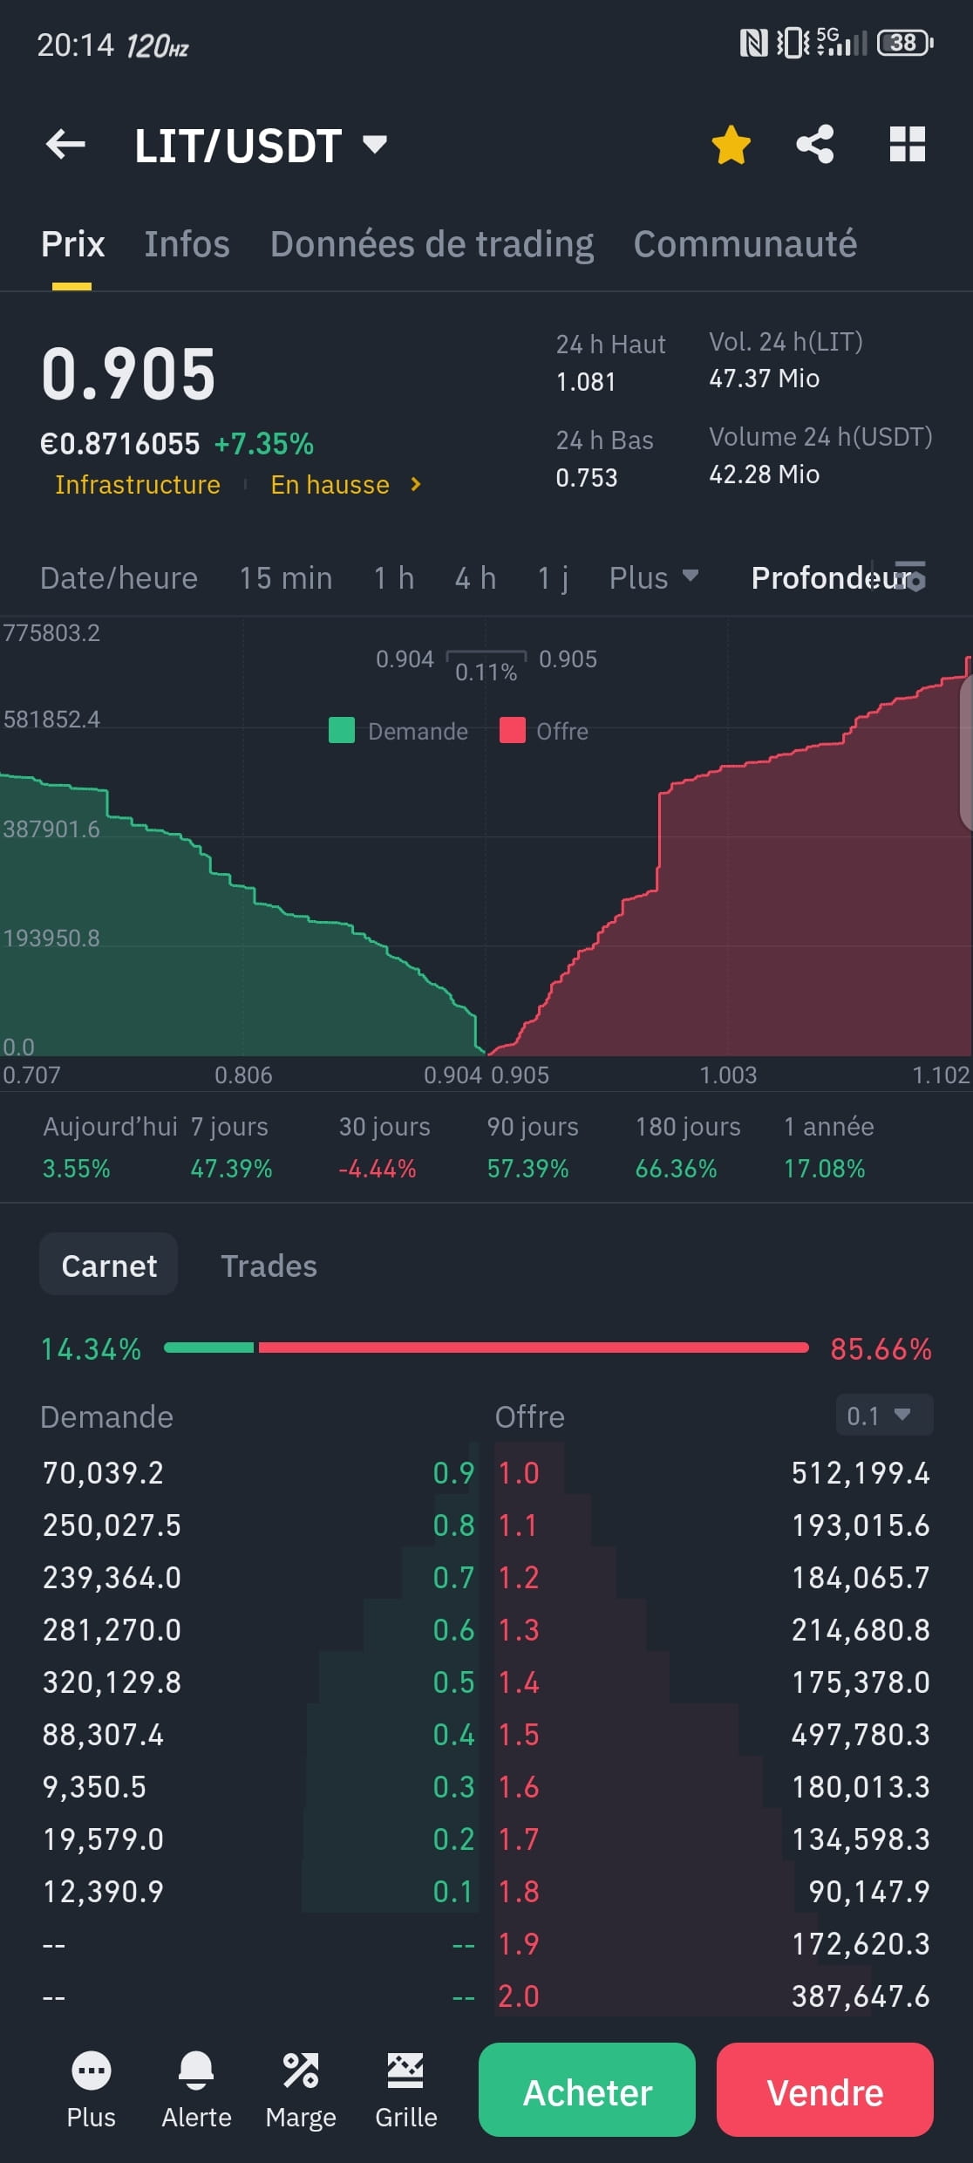This screenshot has width=973, height=2163.
Task: Toggle the favorite star icon
Action: click(731, 145)
